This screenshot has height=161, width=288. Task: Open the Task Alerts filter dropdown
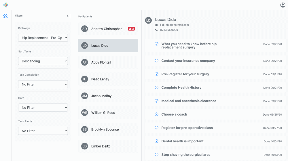tap(43, 131)
